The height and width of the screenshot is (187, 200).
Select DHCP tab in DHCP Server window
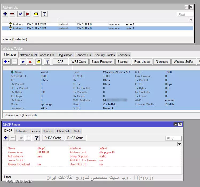point(8,131)
